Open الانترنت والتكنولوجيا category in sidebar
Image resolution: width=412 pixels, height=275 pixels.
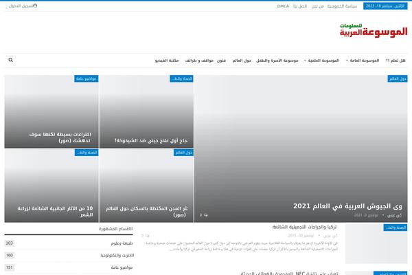pos(117,256)
